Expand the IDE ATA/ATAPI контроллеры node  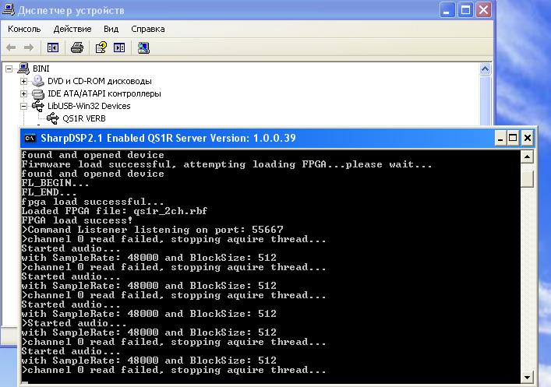23,93
